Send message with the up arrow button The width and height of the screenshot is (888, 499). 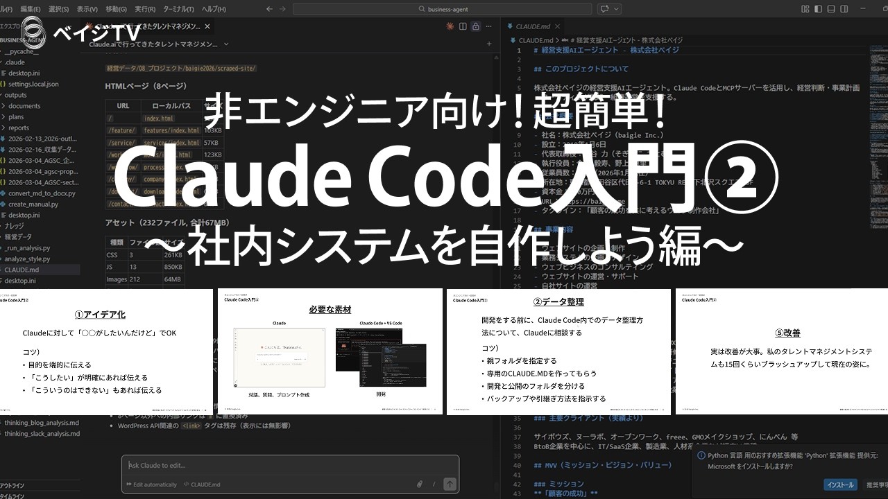click(x=450, y=484)
